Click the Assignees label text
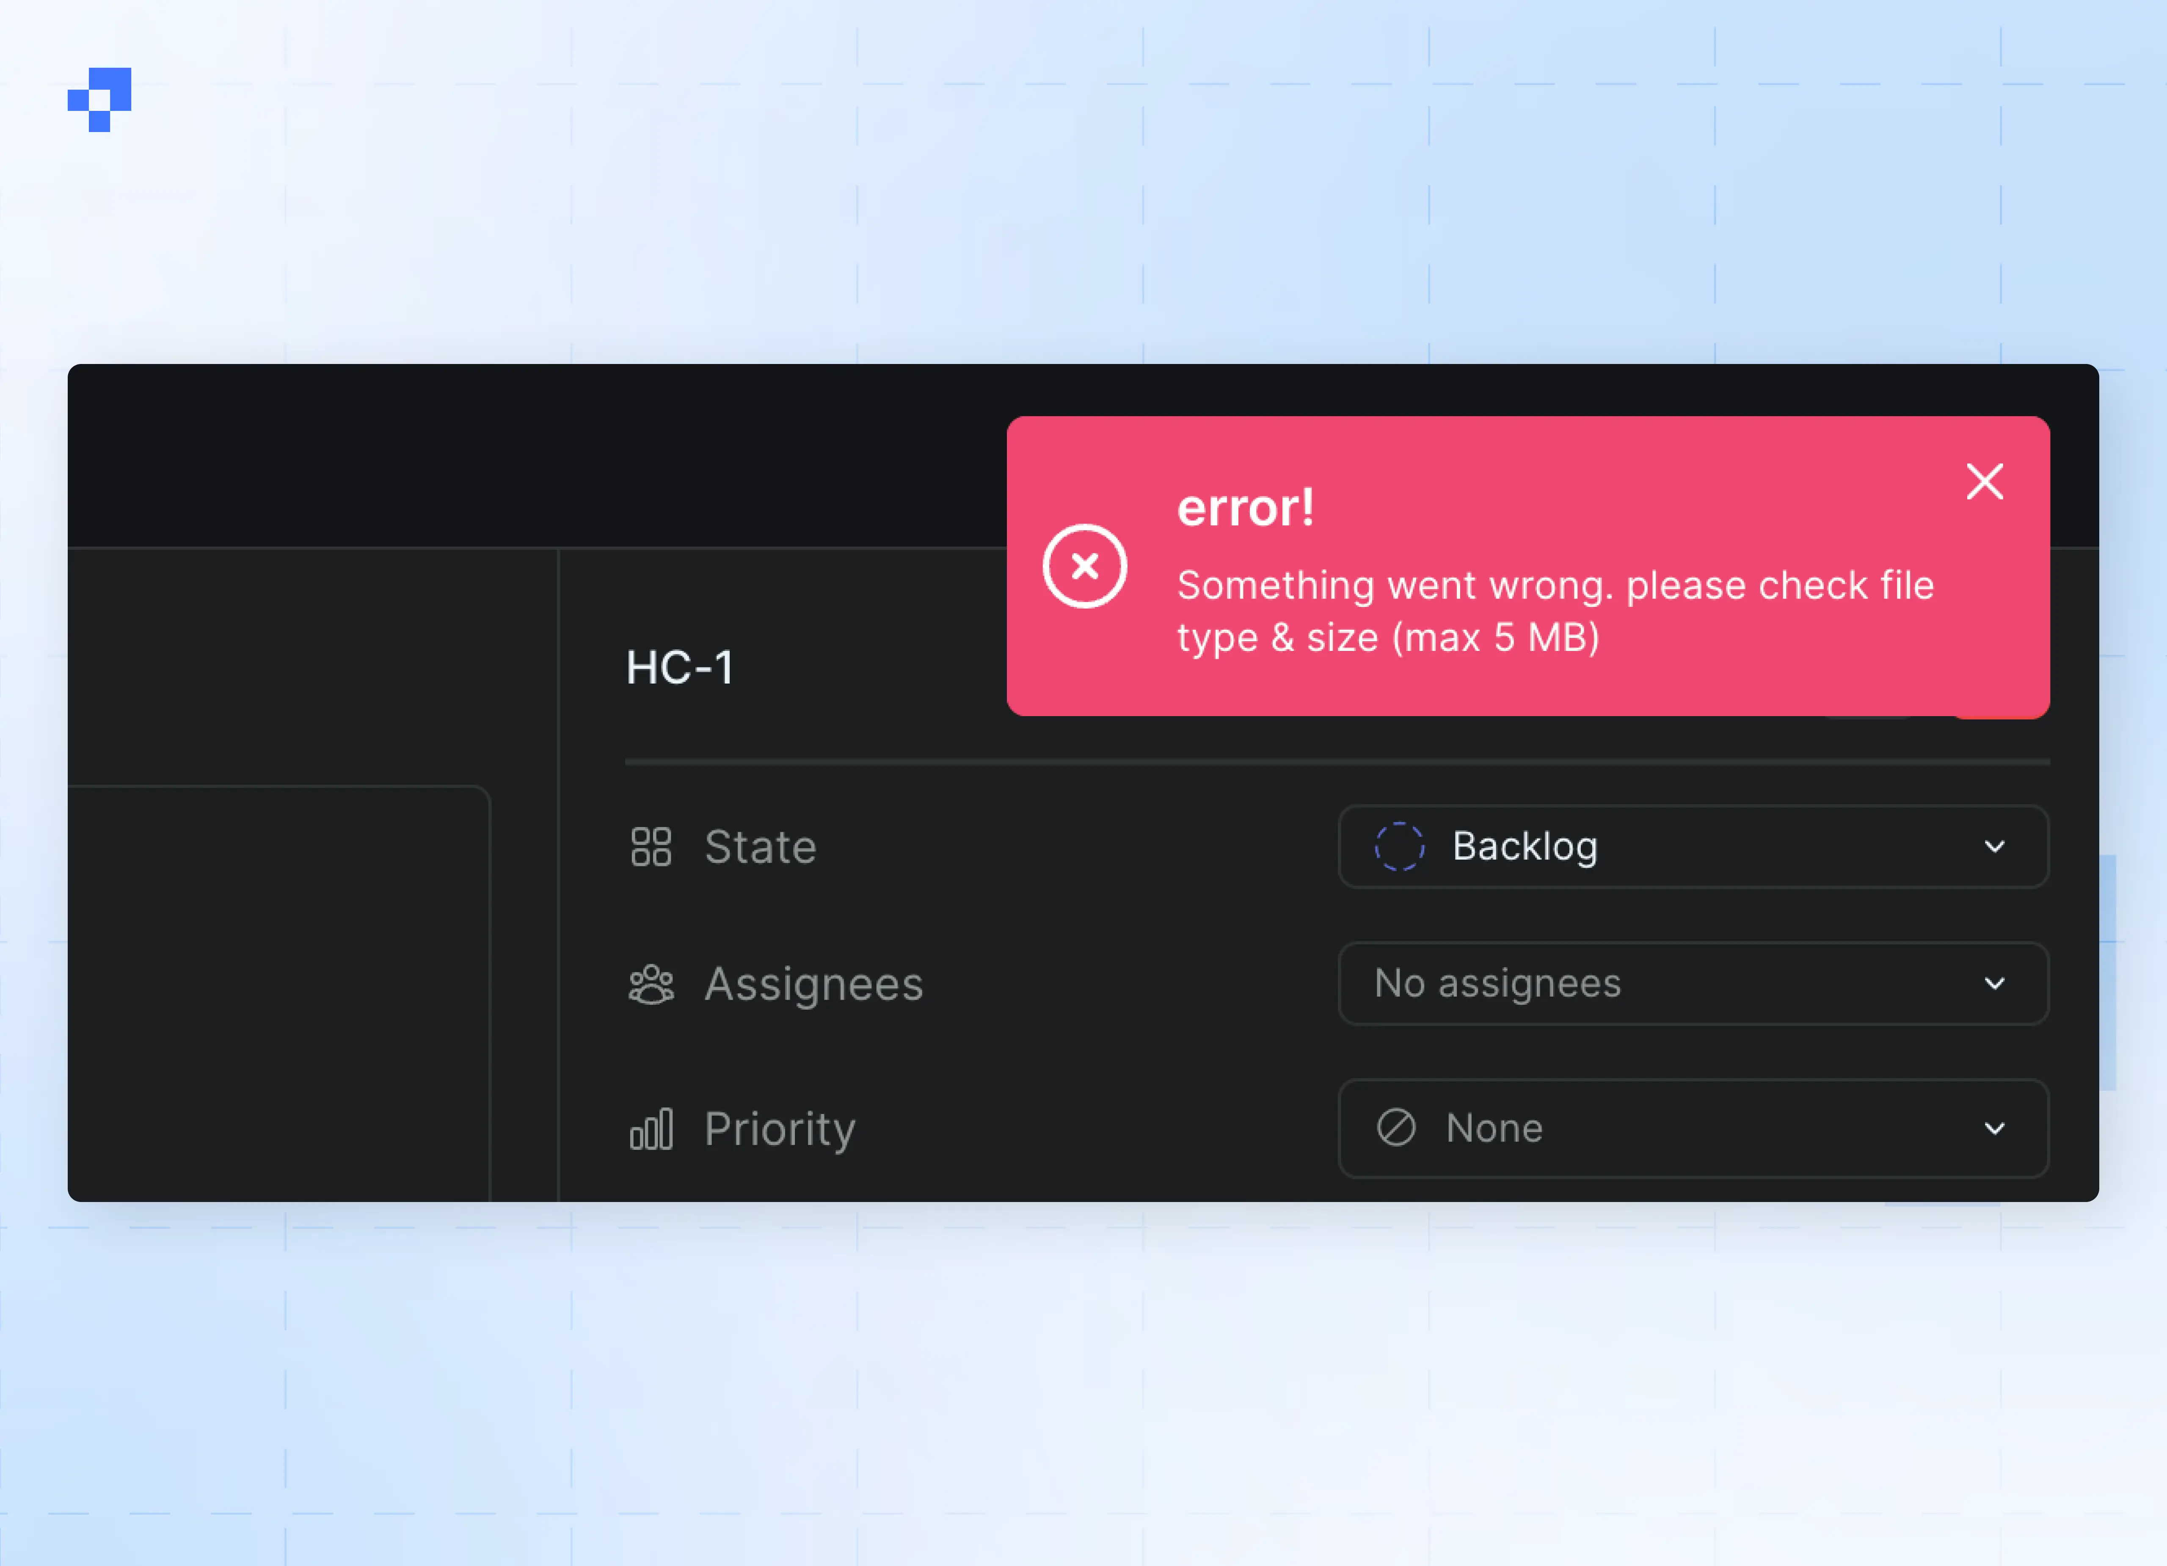Viewport: 2167px width, 1566px height. [813, 984]
